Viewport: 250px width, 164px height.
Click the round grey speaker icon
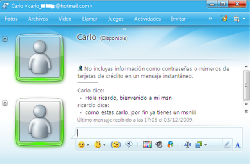(159, 145)
